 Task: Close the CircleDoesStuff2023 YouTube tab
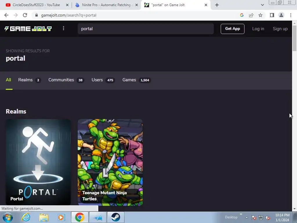[67, 5]
